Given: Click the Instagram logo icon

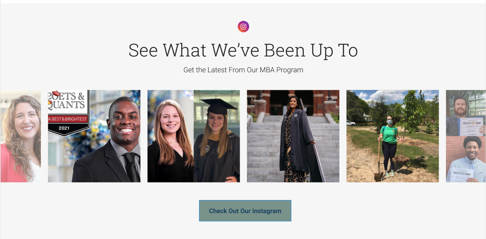Looking at the screenshot, I should 243,27.
